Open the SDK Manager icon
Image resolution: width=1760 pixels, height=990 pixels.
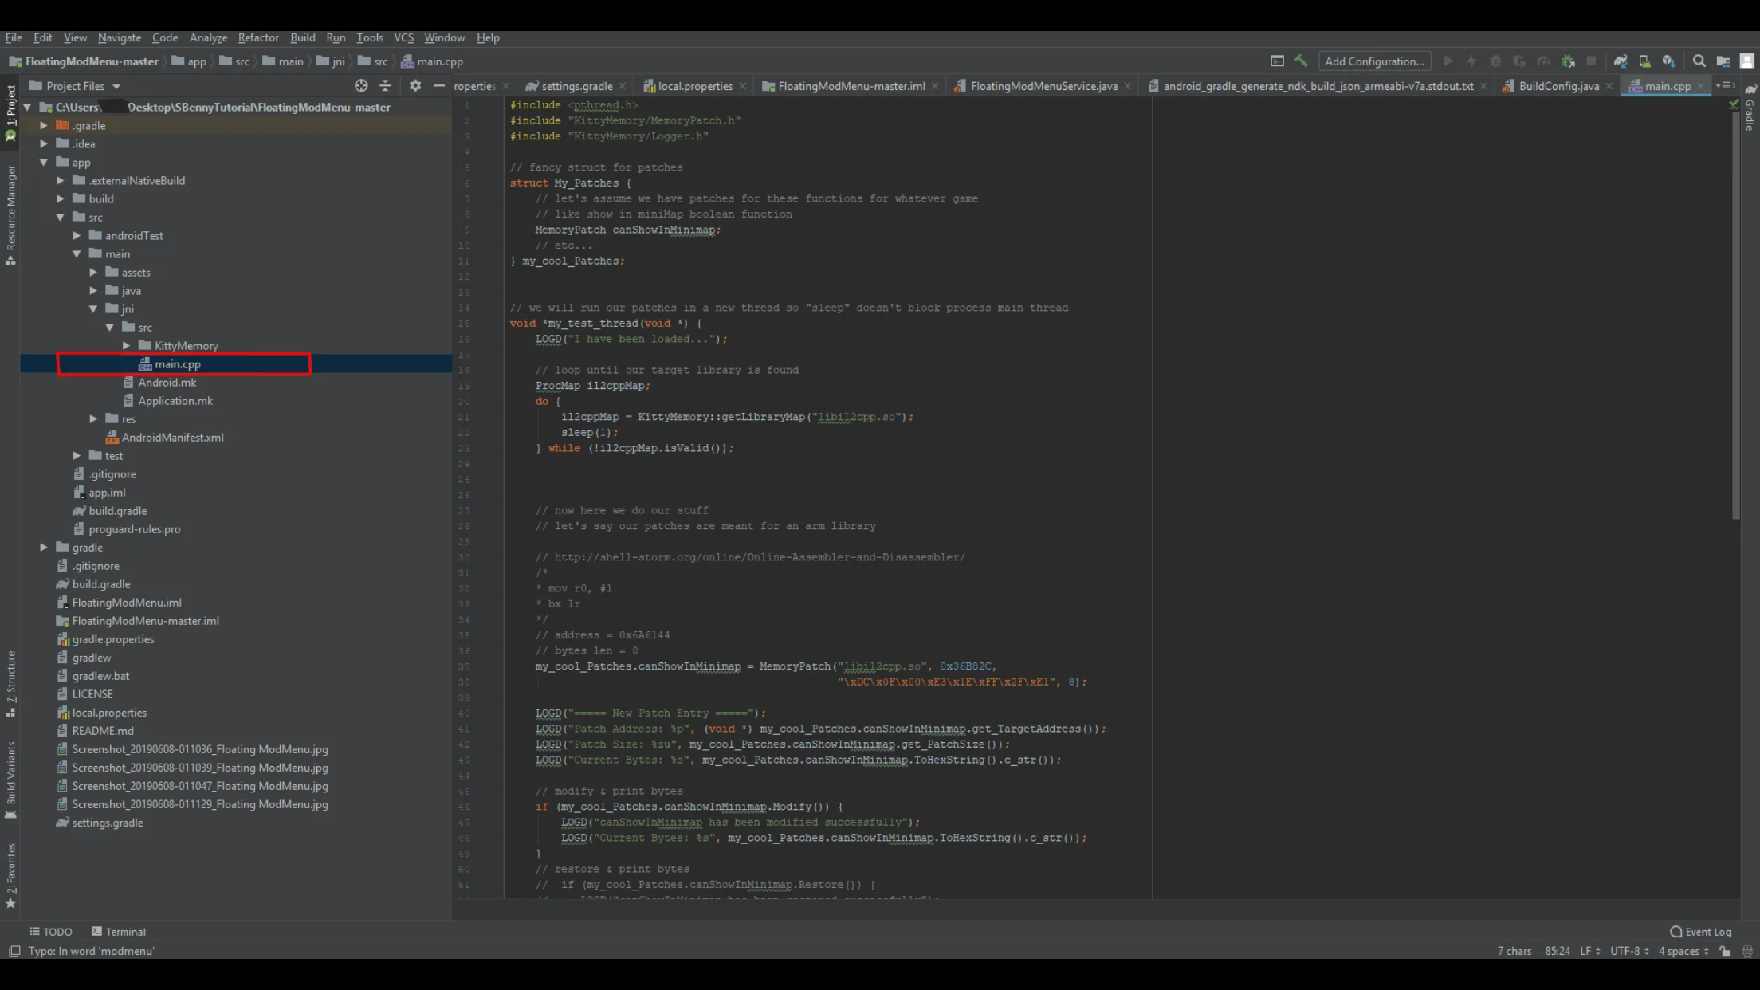[1668, 61]
